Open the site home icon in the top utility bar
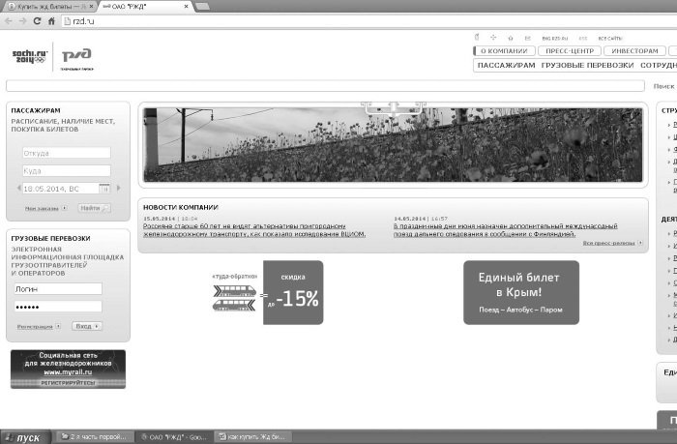677x444 pixels. coord(511,38)
